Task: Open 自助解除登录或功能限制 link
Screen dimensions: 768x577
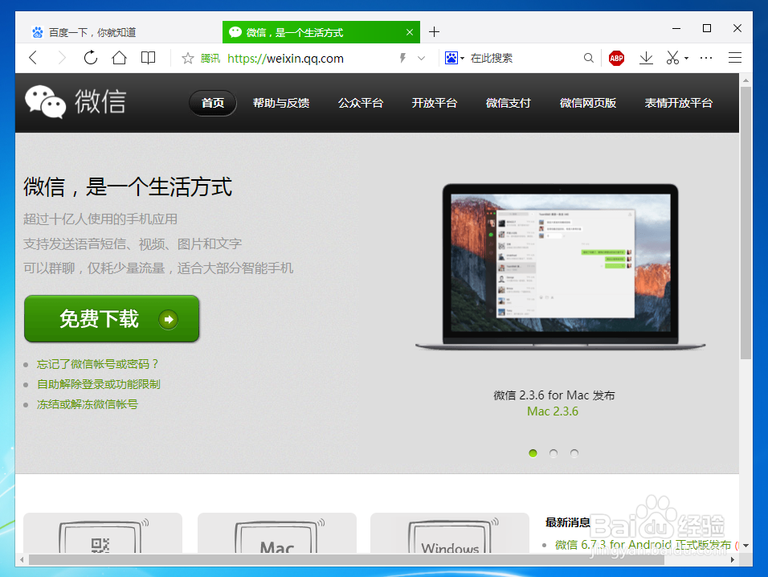Action: tap(99, 384)
